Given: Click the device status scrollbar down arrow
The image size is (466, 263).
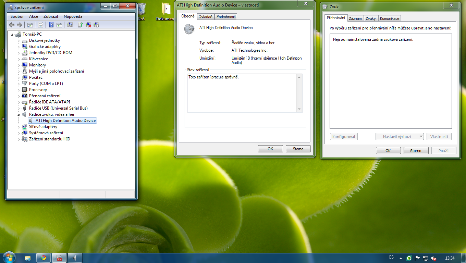Looking at the screenshot, I should (x=299, y=109).
